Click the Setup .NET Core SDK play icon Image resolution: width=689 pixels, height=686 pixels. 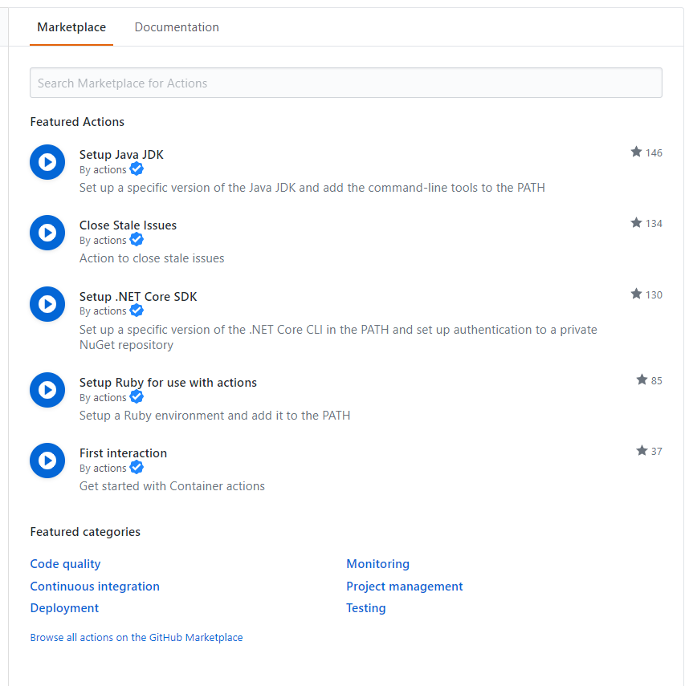(47, 304)
